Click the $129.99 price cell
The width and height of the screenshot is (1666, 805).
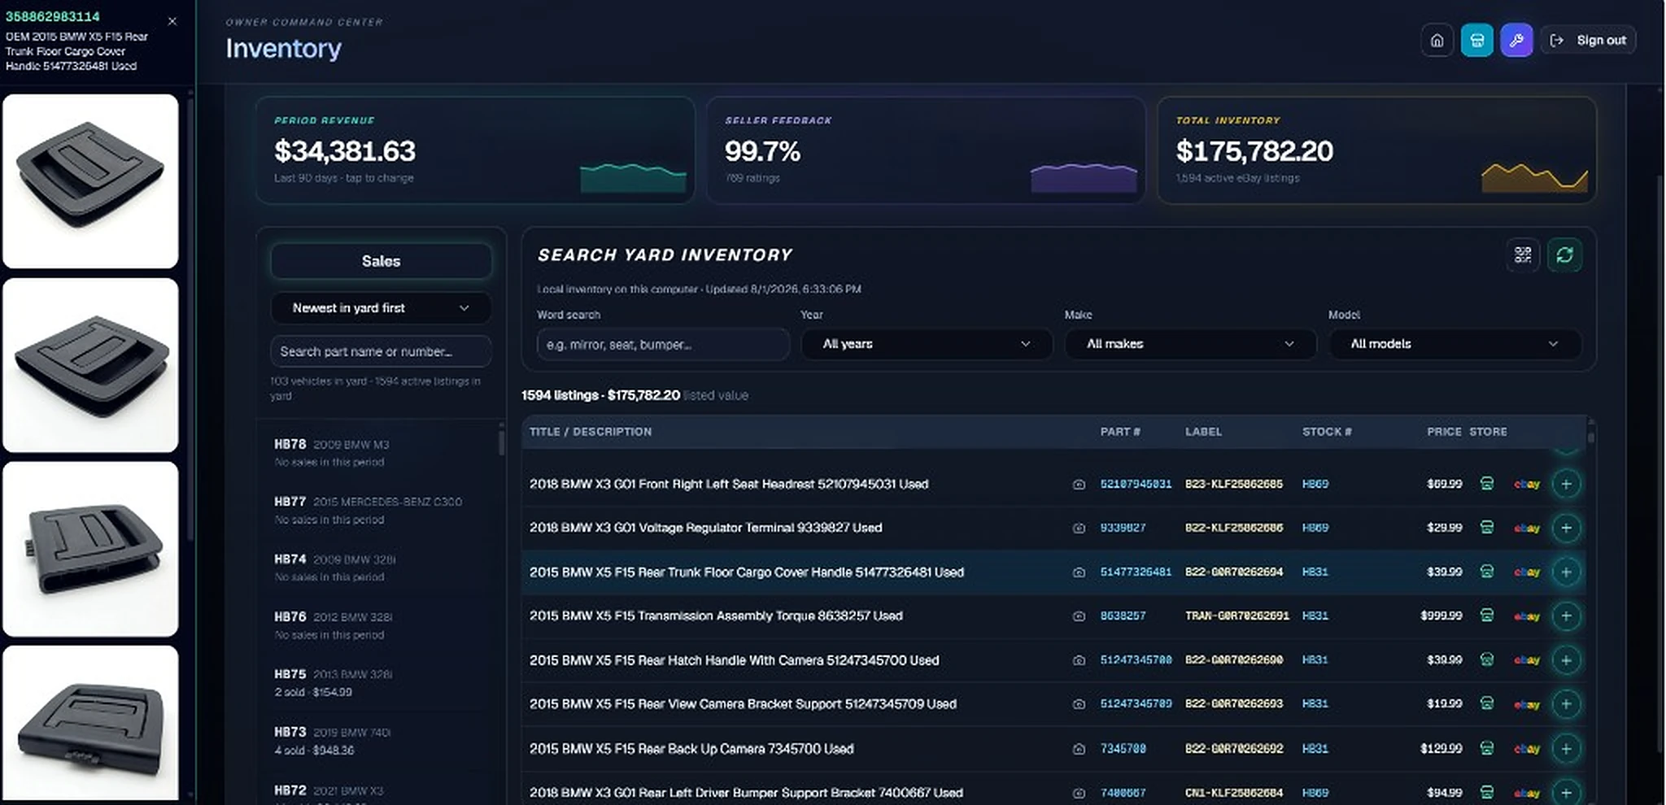pyautogui.click(x=1441, y=748)
